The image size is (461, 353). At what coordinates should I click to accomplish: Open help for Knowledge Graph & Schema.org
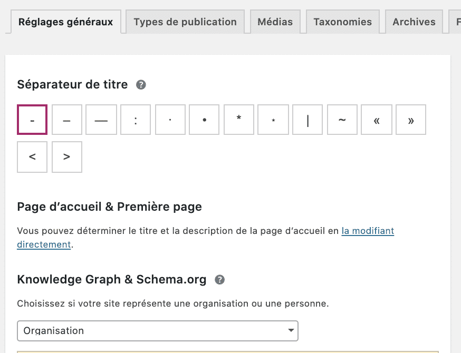(220, 280)
